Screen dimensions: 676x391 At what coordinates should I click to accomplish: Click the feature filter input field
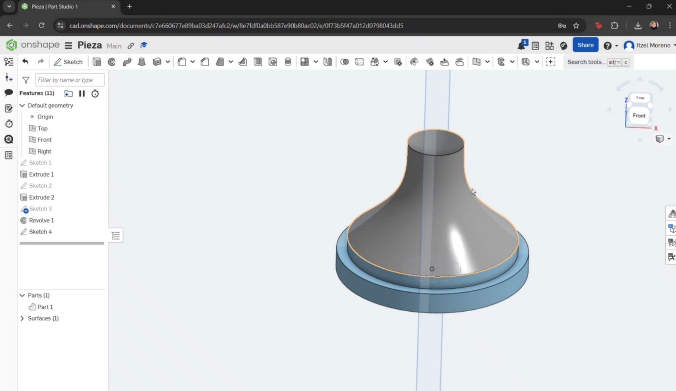coord(69,79)
